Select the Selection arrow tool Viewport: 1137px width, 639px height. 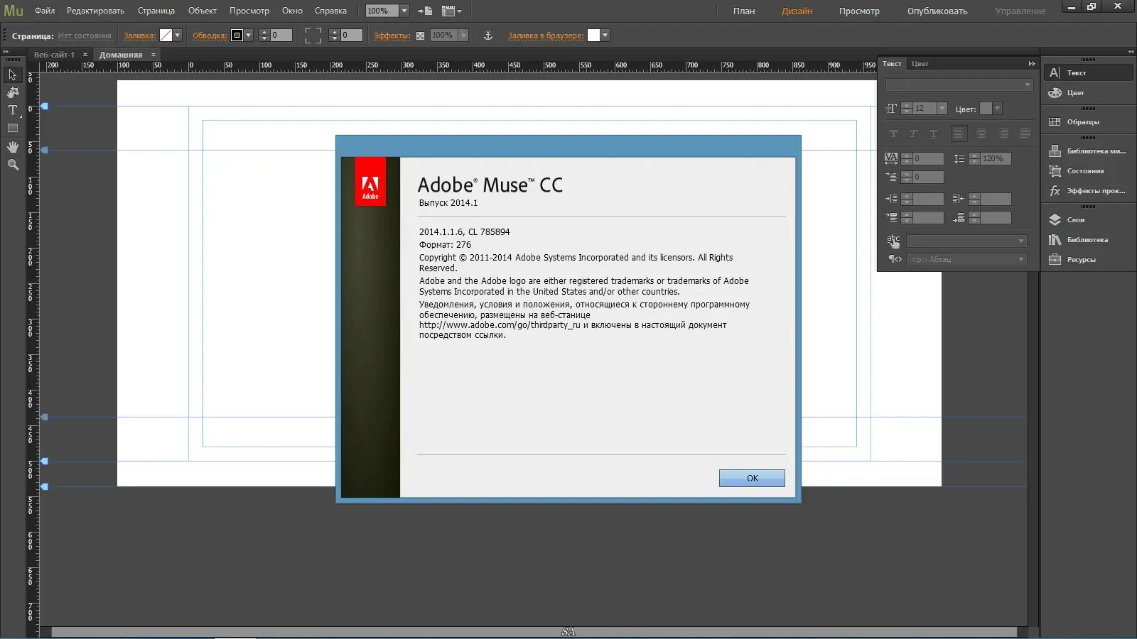12,75
